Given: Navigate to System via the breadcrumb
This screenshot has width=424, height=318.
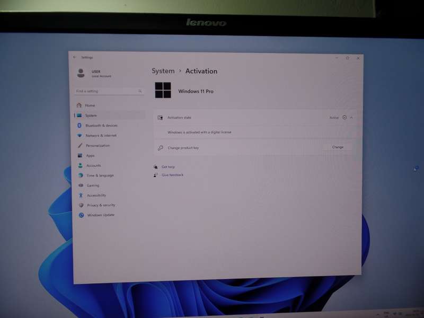Looking at the screenshot, I should (x=163, y=71).
